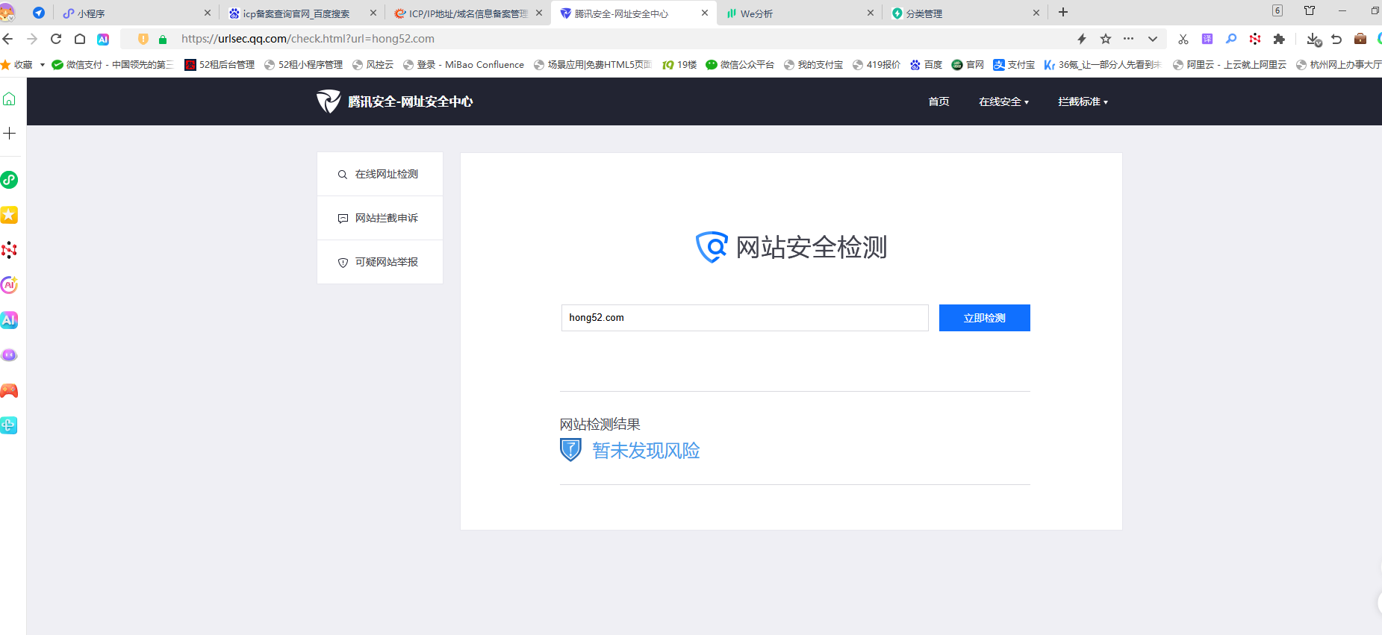Select 在线网址检测 in the left menu
The image size is (1382, 635).
380,175
